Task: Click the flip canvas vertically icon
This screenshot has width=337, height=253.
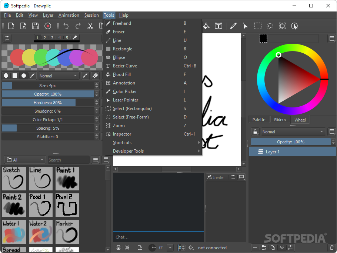Action: [x=119, y=247]
